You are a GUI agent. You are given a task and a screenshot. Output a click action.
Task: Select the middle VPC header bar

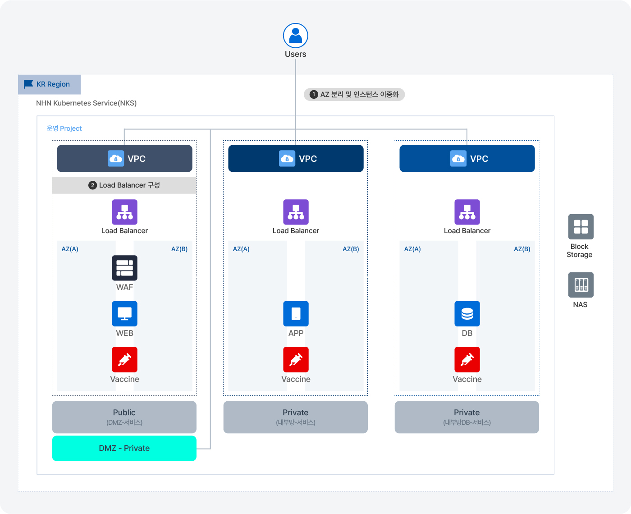[296, 158]
